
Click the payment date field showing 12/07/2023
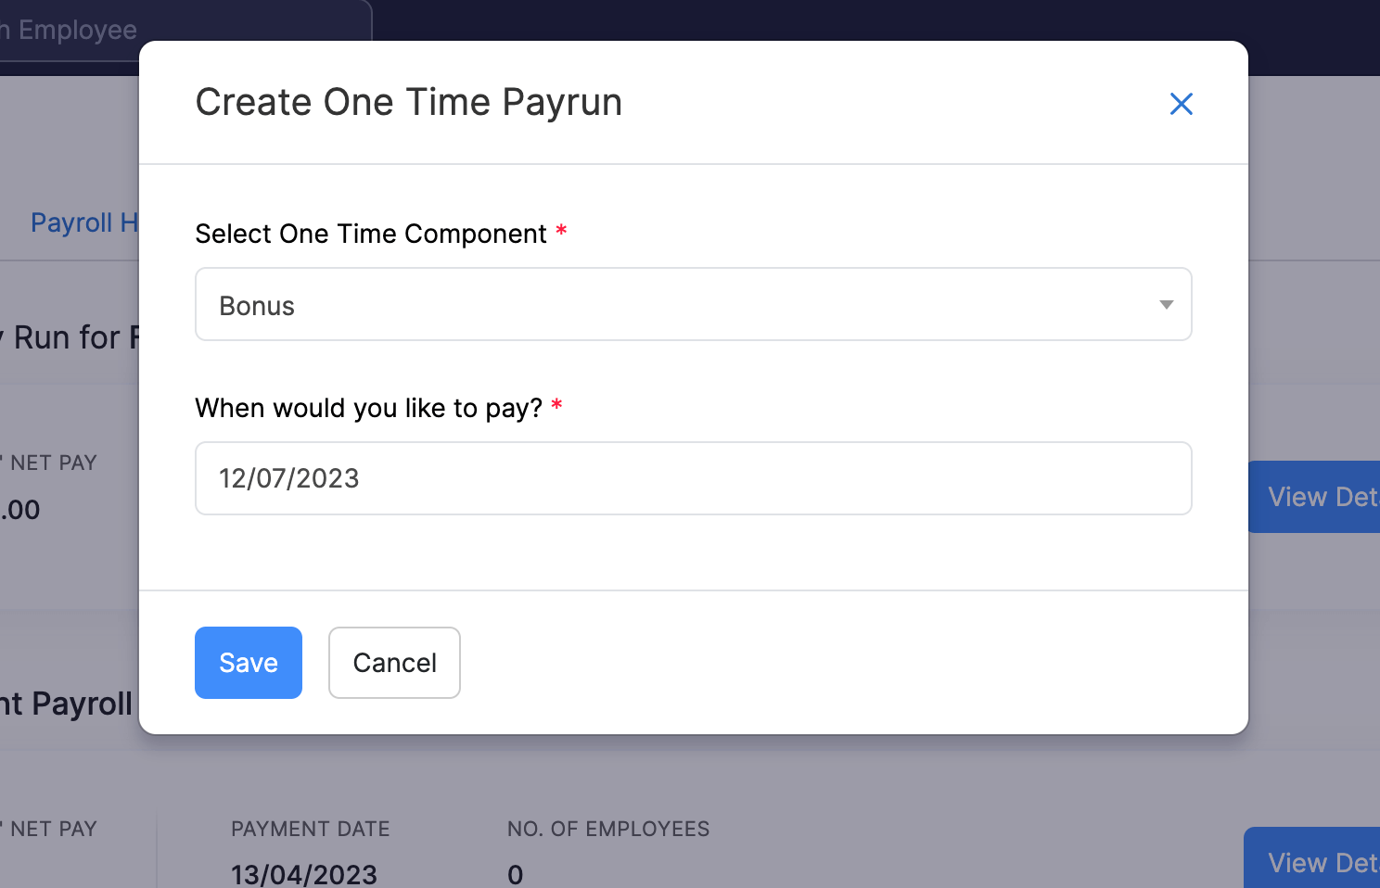[693, 478]
